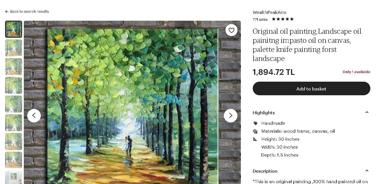The height and width of the screenshot is (184, 376).
Task: Add painting to favourites with heart icon
Action: point(231,30)
